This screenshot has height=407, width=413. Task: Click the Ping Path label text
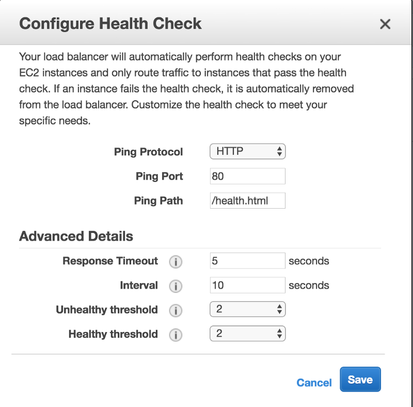pyautogui.click(x=158, y=200)
